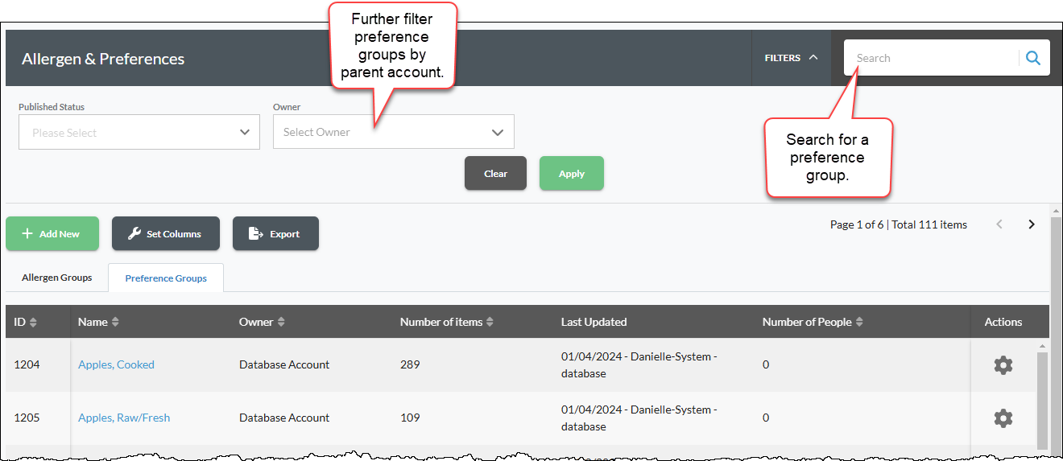Screen dimensions: 1063x461
Task: Sort by Name column arrows
Action: [115, 322]
